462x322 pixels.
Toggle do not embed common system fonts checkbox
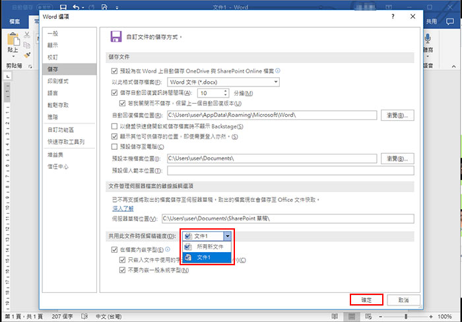(x=122, y=270)
